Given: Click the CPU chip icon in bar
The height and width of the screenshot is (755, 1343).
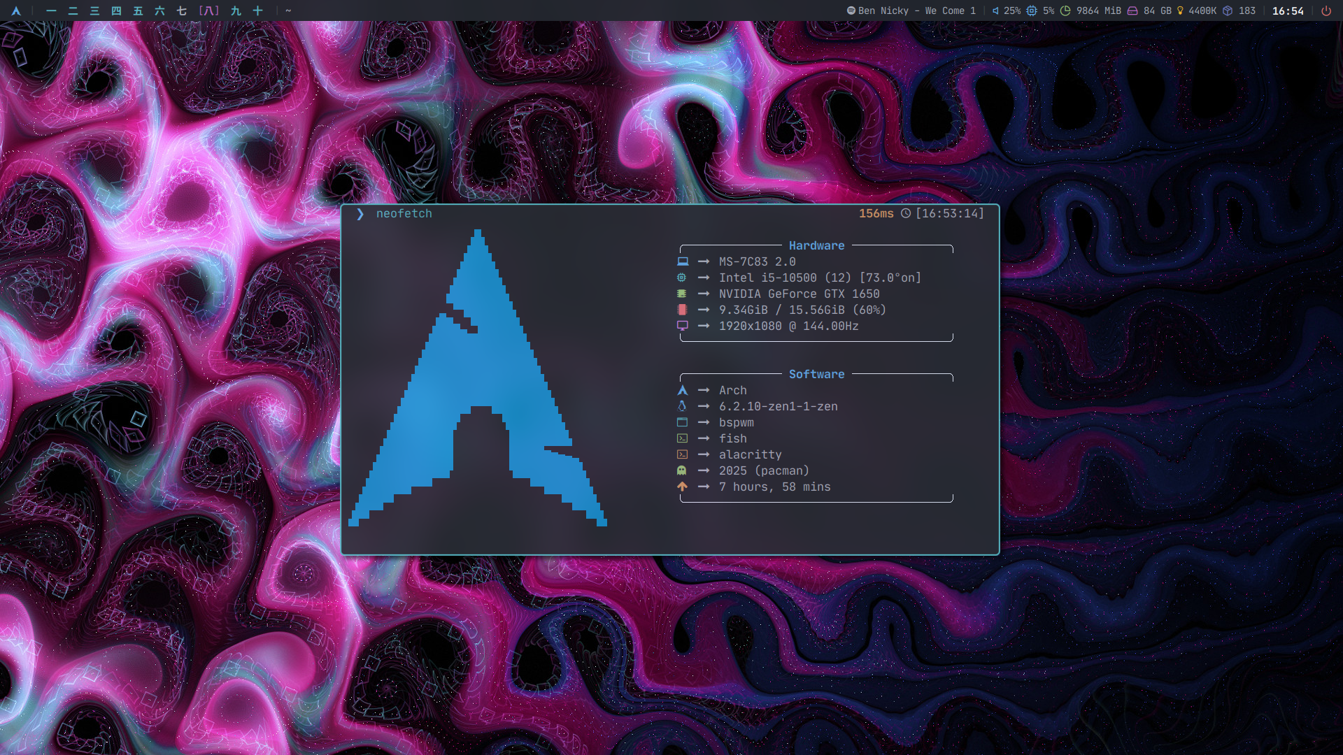Looking at the screenshot, I should (1032, 10).
